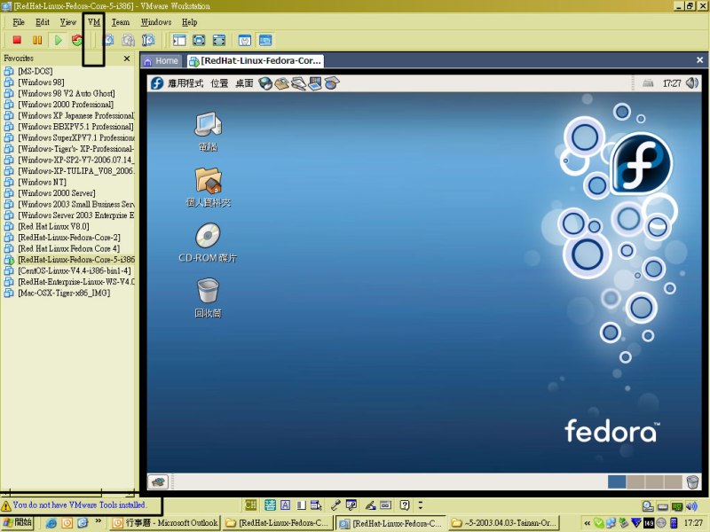Open the snapshot manager toolbar icon
This screenshot has height=532, width=710.
click(x=148, y=40)
